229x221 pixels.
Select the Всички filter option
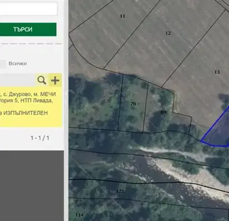tap(18, 64)
